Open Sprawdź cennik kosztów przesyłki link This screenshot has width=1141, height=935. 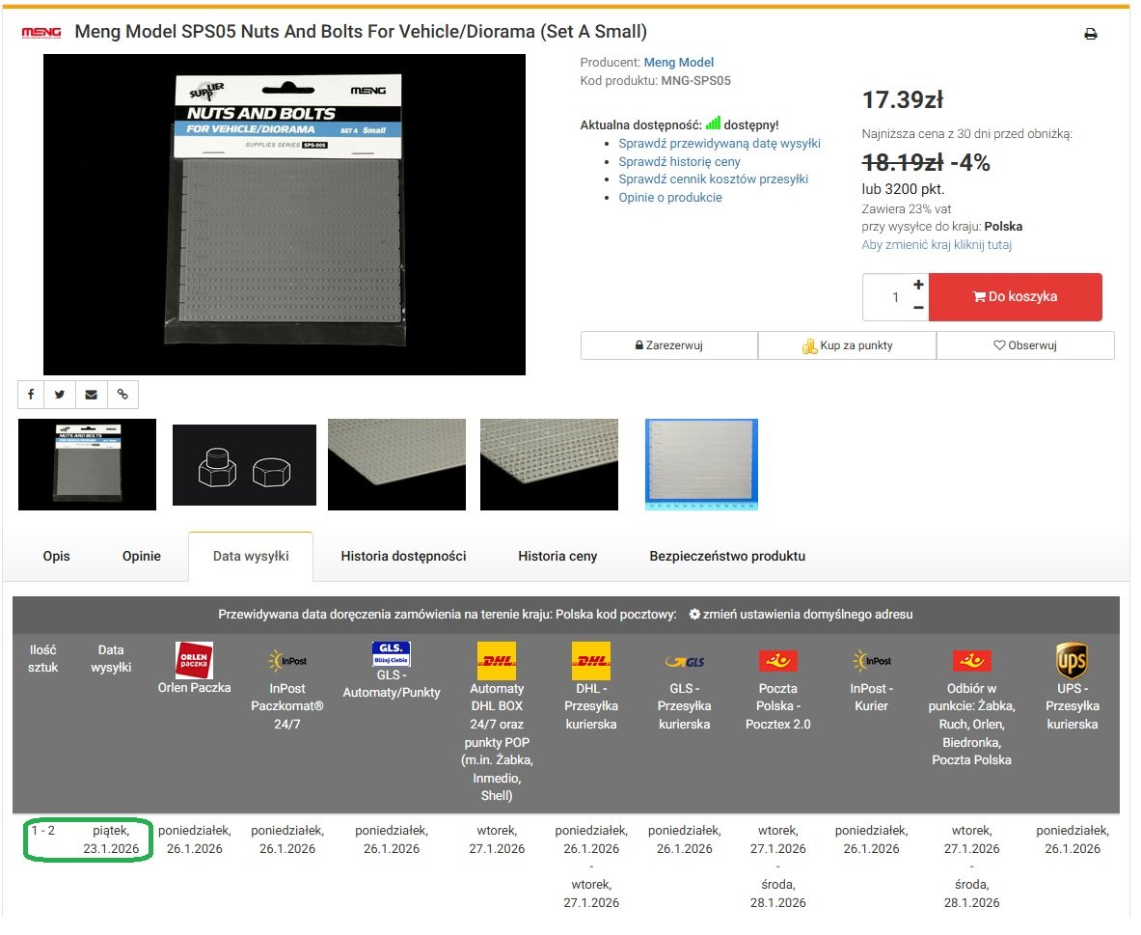click(713, 179)
